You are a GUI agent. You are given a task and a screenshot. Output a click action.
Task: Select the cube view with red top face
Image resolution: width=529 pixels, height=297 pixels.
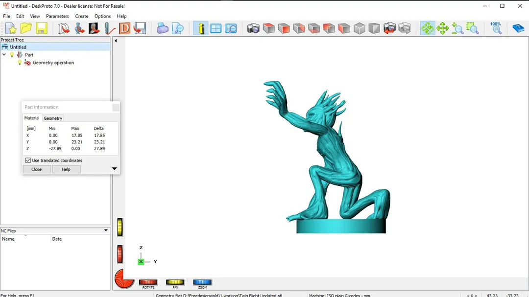268,28
